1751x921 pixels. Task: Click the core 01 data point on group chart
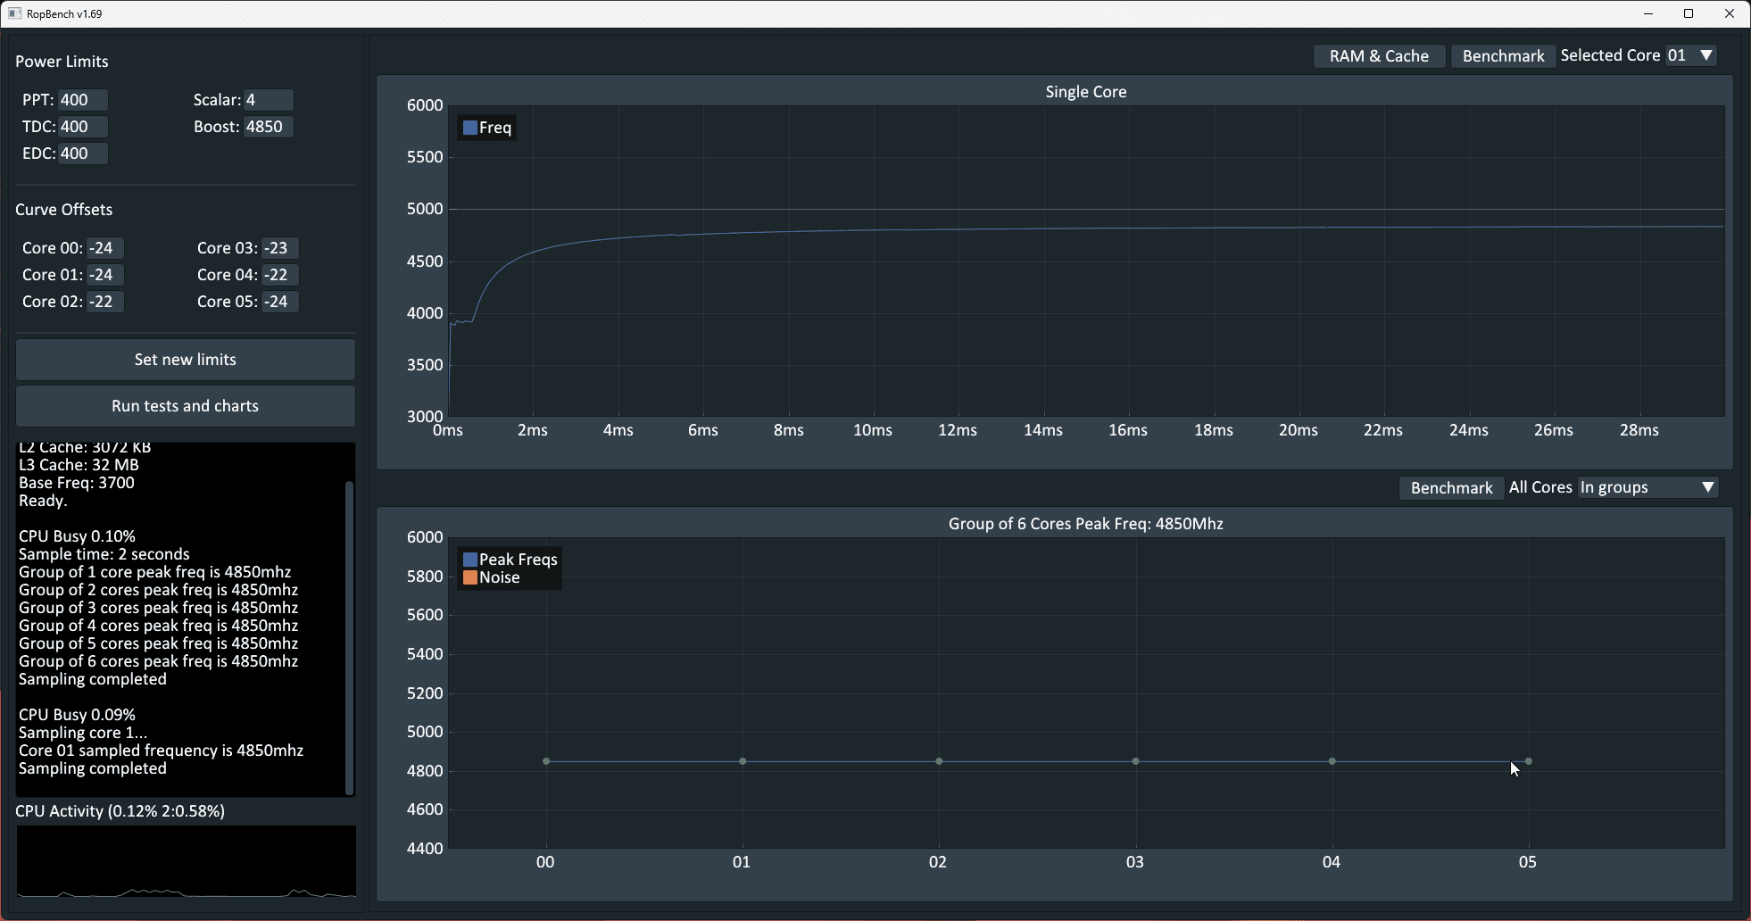743,761
